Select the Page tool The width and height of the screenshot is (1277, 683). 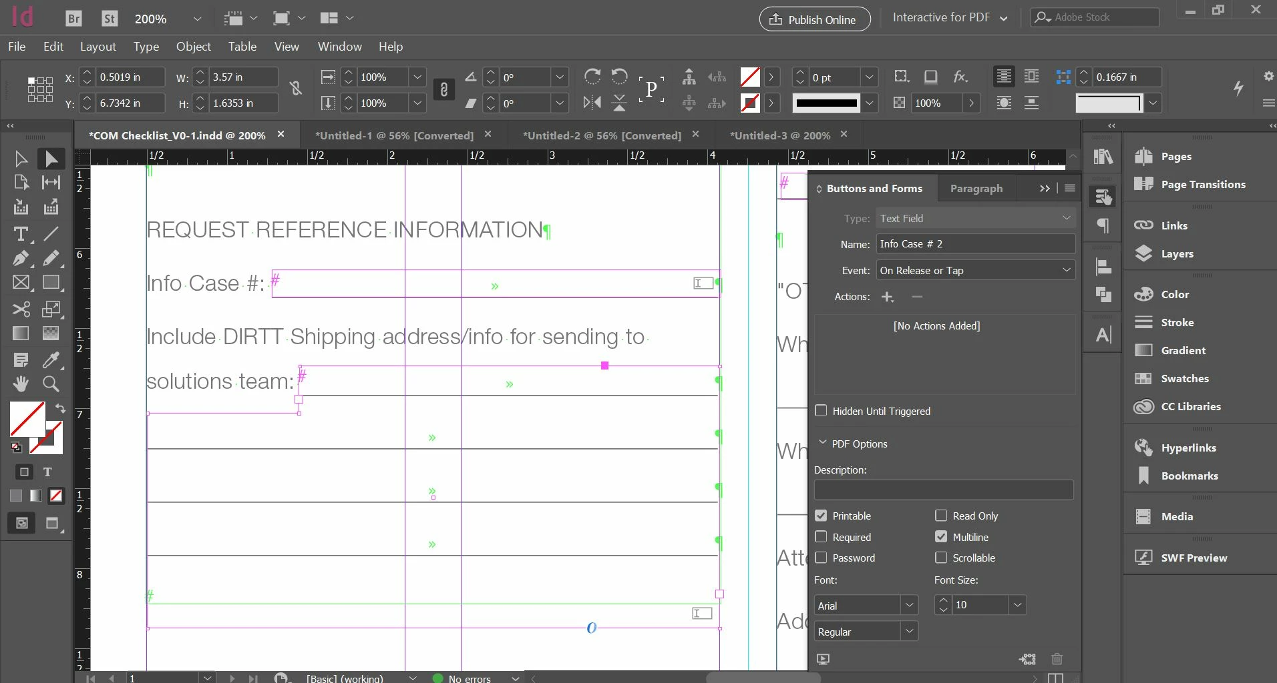coord(21,182)
